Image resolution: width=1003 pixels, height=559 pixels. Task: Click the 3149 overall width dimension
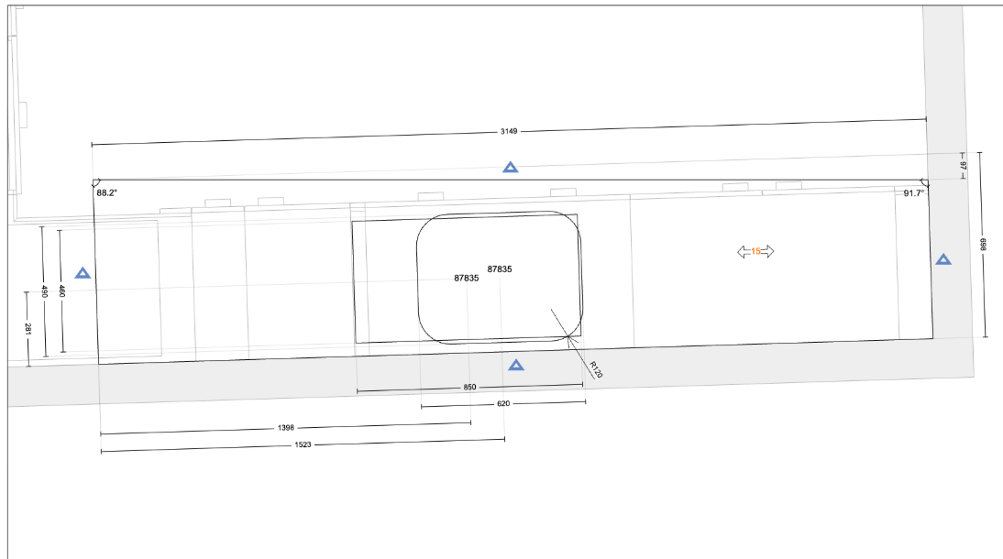pos(508,130)
